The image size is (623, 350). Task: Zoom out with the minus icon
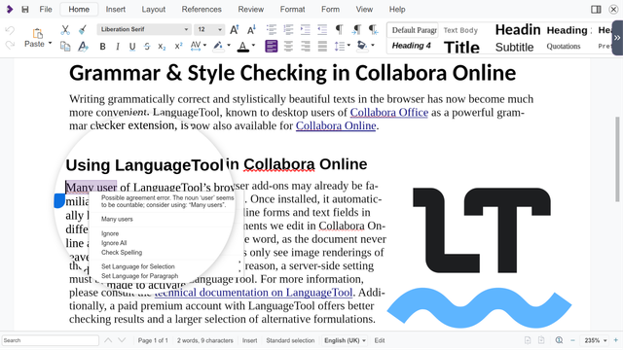point(572,340)
